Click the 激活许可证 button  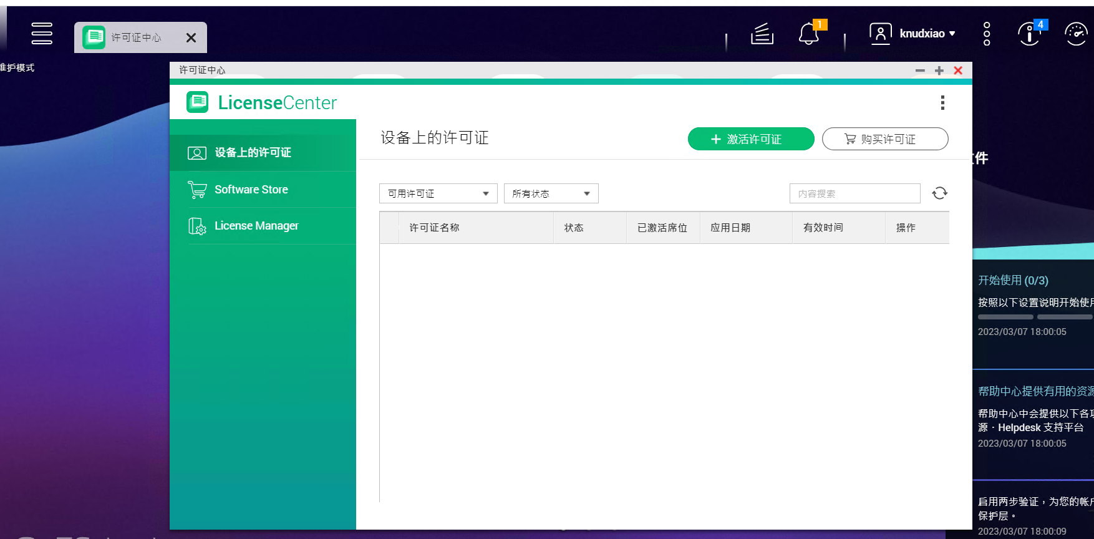pos(751,139)
